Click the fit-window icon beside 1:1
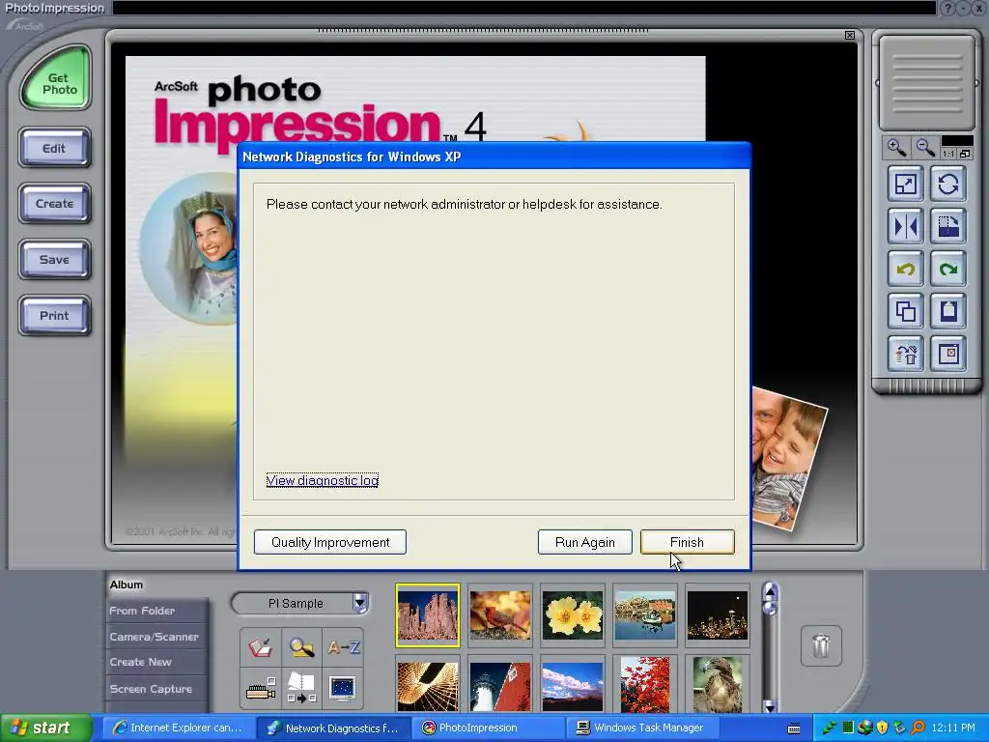Image resolution: width=989 pixels, height=742 pixels. click(x=965, y=154)
